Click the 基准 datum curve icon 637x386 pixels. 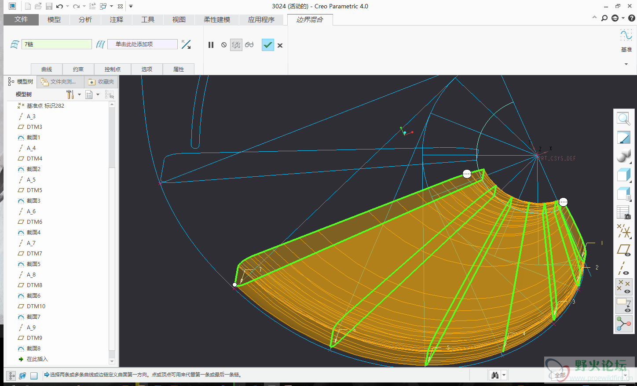pos(626,36)
